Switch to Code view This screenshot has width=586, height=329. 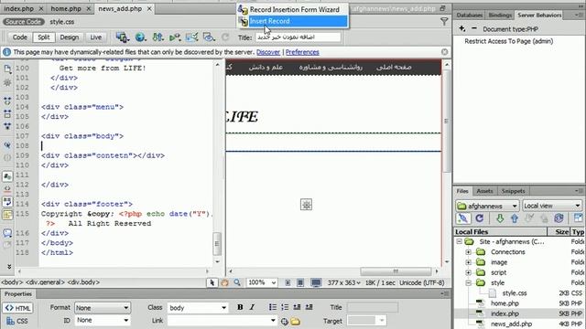[20, 37]
